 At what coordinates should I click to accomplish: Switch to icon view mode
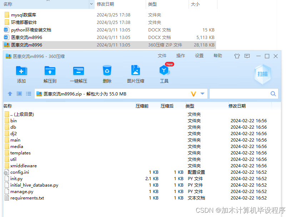pos(19,94)
